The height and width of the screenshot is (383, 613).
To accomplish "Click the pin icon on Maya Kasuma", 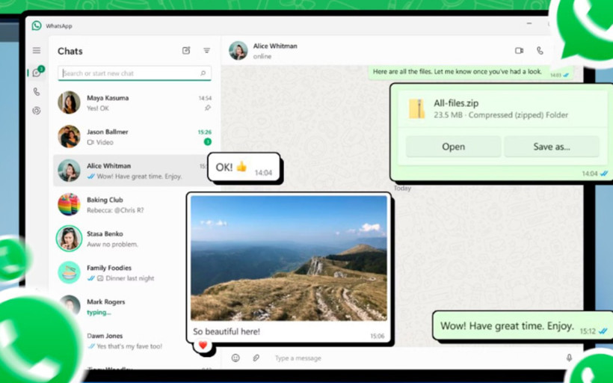I will (208, 108).
